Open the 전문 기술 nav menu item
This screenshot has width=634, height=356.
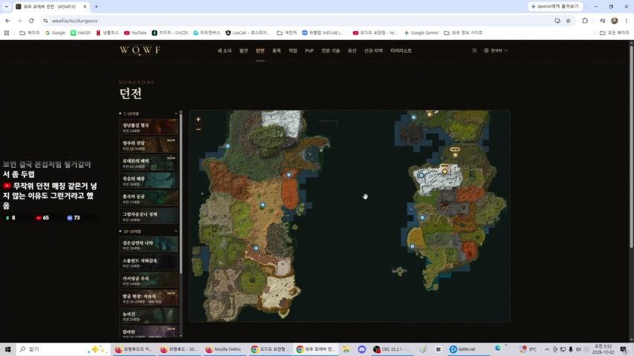click(330, 50)
